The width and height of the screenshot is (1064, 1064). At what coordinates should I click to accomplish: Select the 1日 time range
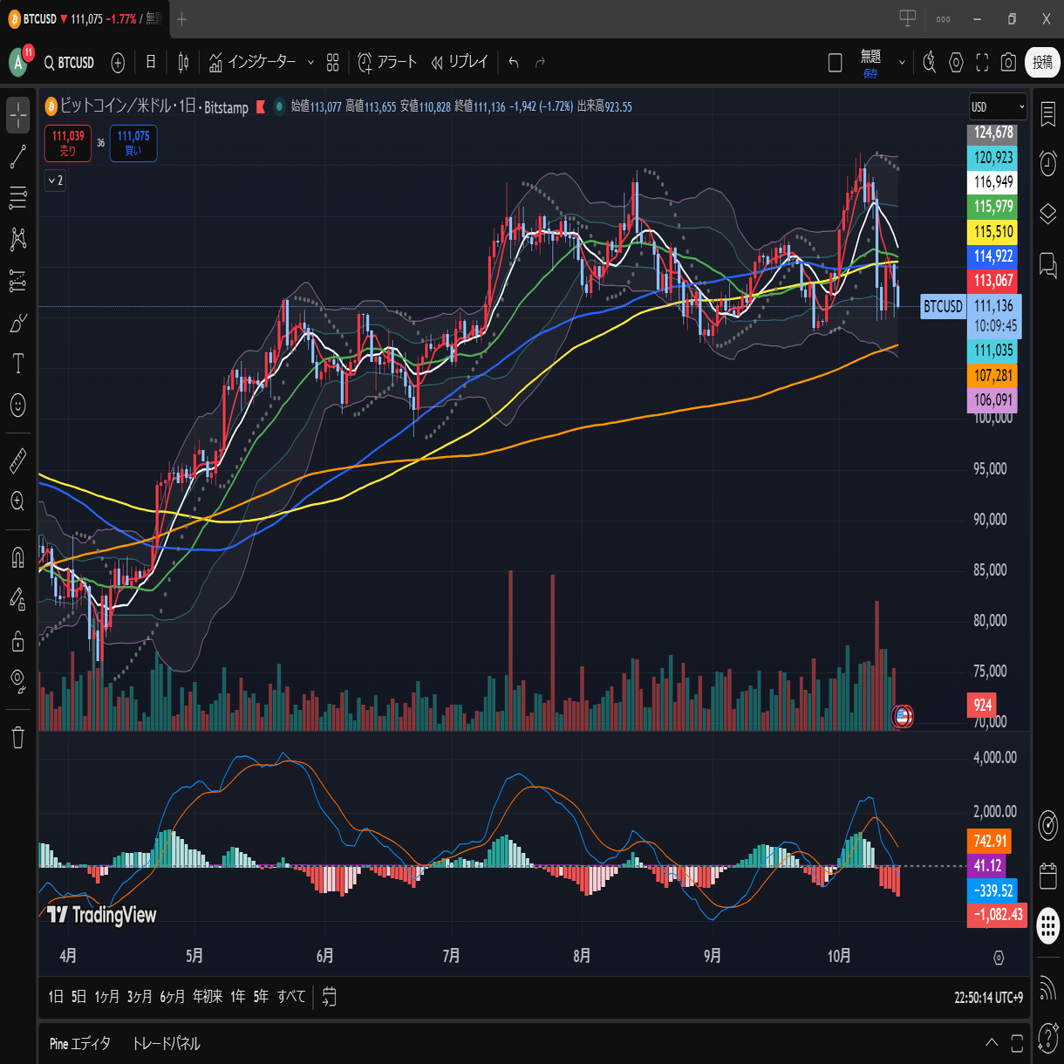pos(56,996)
